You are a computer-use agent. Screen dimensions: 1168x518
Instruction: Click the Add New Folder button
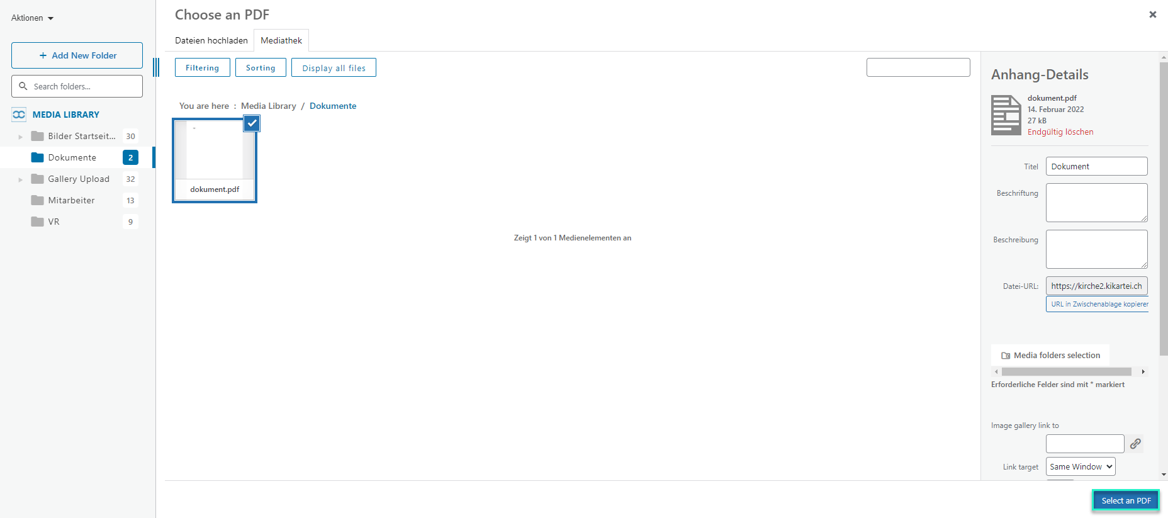pos(77,55)
